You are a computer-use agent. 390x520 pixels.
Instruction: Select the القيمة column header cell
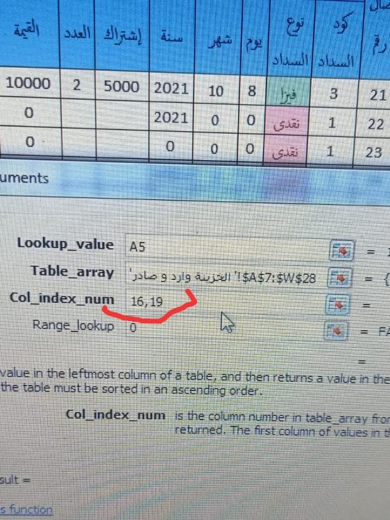[x=29, y=34]
